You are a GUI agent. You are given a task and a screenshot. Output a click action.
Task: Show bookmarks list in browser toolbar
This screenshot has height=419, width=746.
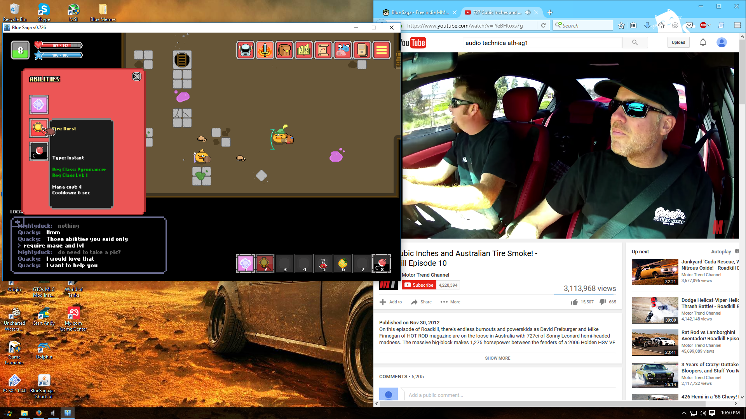[633, 26]
